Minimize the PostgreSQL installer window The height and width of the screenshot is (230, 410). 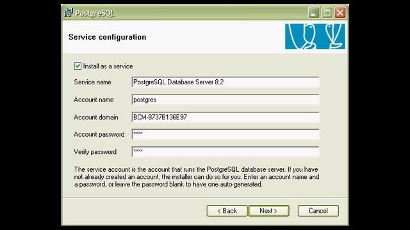[314, 13]
